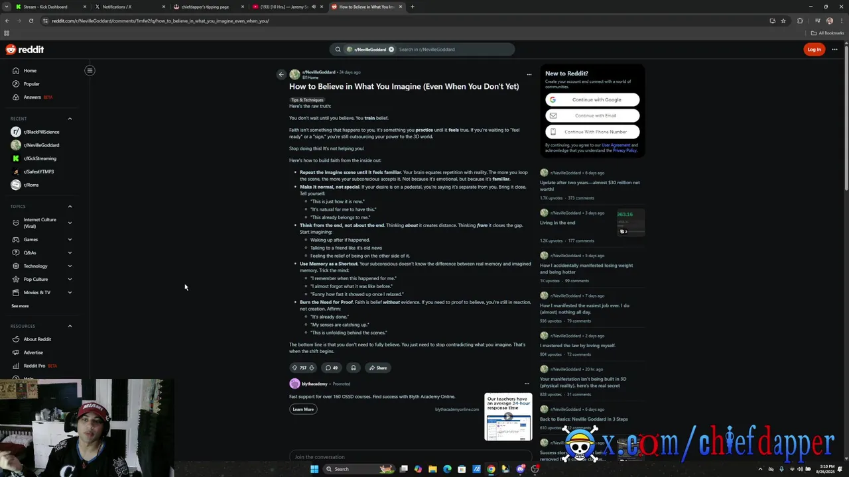Click See more under Topics
The height and width of the screenshot is (477, 849).
click(20, 306)
